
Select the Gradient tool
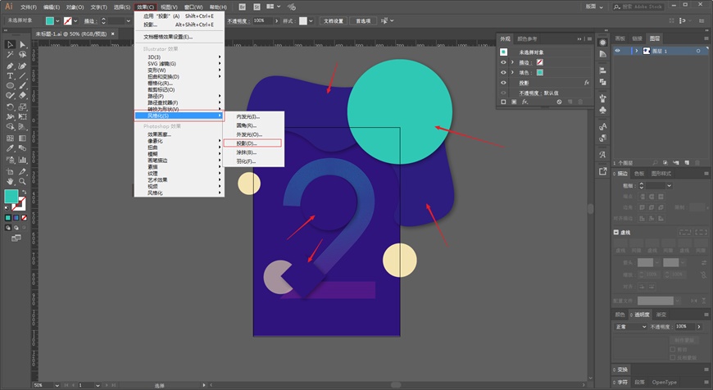point(22,138)
